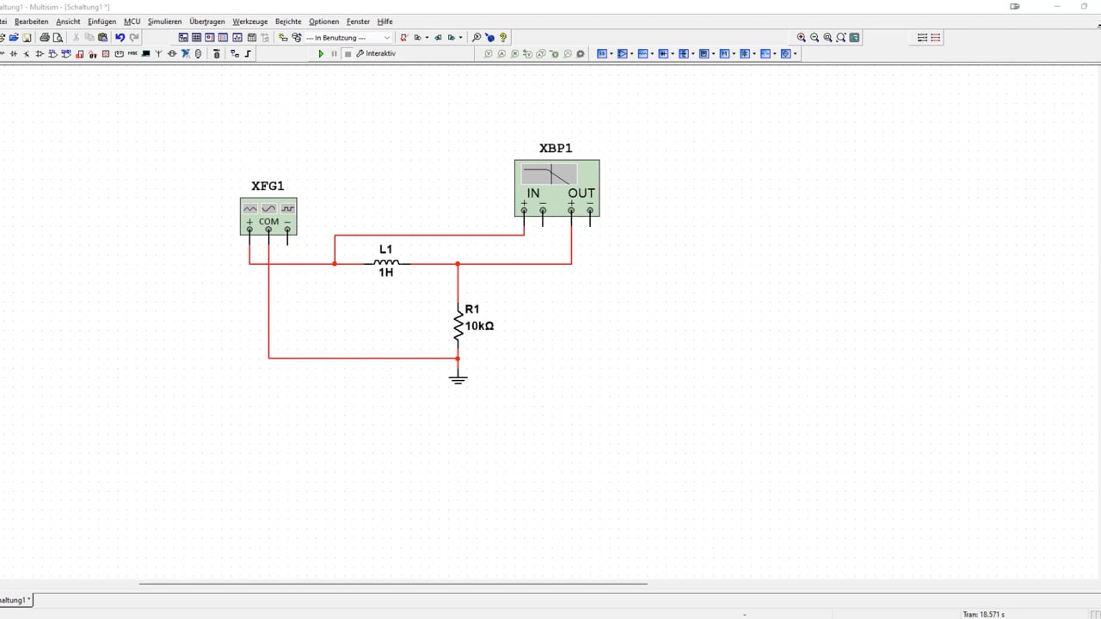Image resolution: width=1101 pixels, height=619 pixels.
Task: Open the spreadsheet view icon
Action: point(196,38)
